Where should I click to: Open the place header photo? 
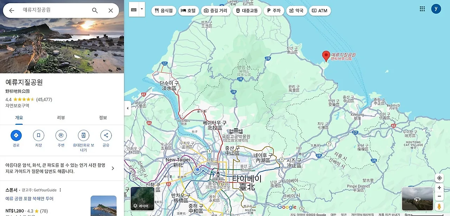[x=62, y=46]
